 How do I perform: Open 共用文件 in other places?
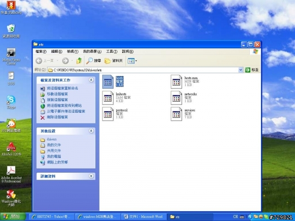(x=54, y=151)
